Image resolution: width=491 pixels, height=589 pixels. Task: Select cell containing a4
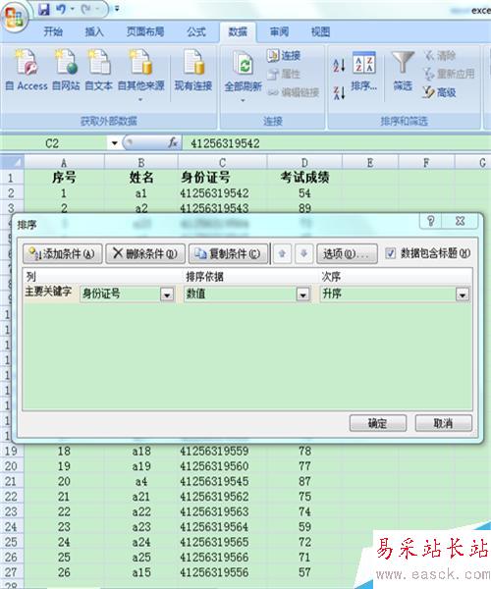(141, 481)
